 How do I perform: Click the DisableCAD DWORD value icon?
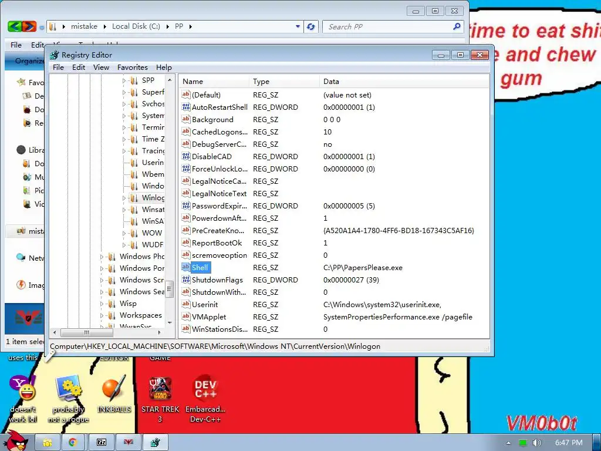coord(186,156)
